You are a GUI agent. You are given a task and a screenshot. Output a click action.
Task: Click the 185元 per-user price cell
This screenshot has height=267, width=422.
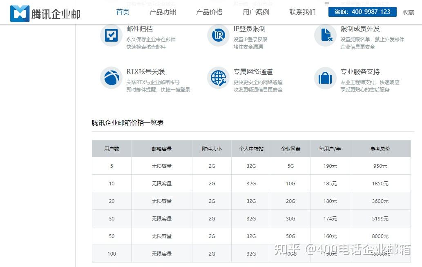(330, 183)
